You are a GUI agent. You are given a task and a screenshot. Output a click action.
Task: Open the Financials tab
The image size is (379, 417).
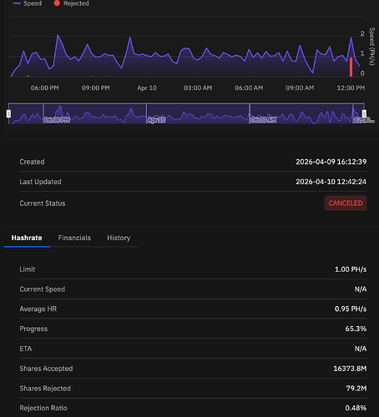[74, 238]
